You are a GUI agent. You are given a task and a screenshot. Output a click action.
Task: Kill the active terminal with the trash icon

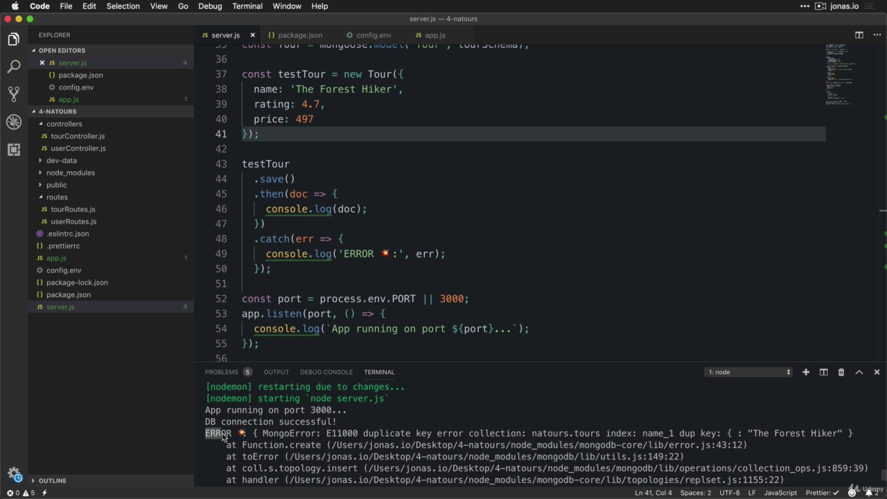point(841,371)
